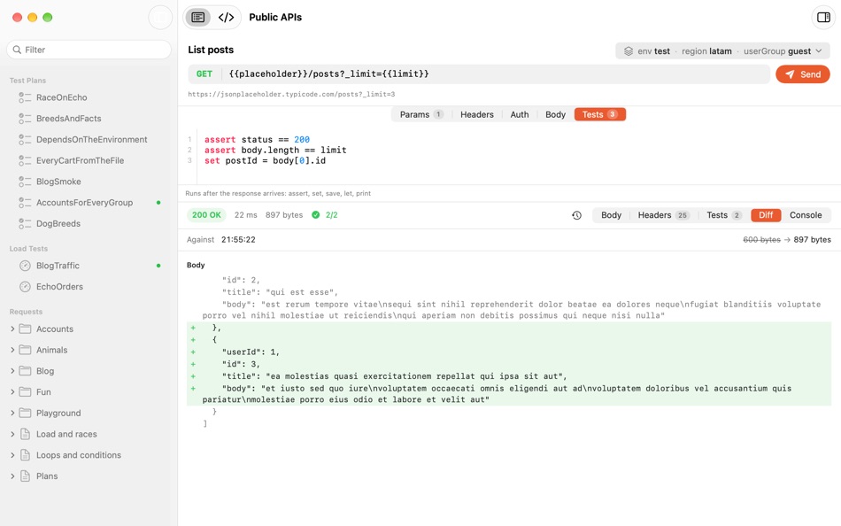Click the BreedsAndFacts test plan icon

(x=25, y=118)
